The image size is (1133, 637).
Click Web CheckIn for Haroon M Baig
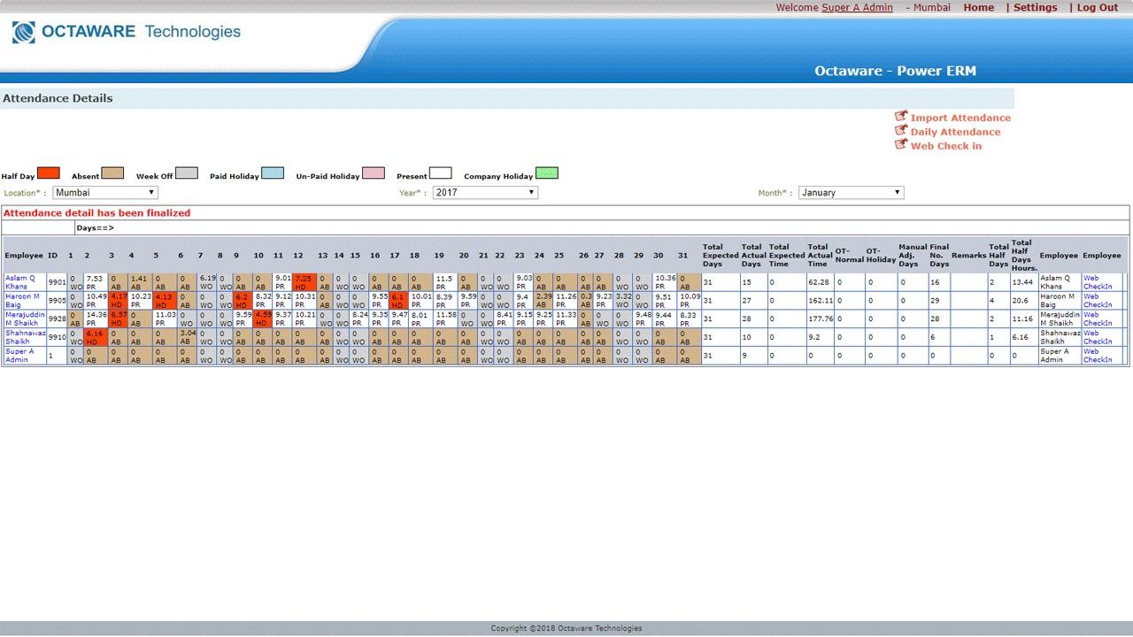pos(1098,301)
